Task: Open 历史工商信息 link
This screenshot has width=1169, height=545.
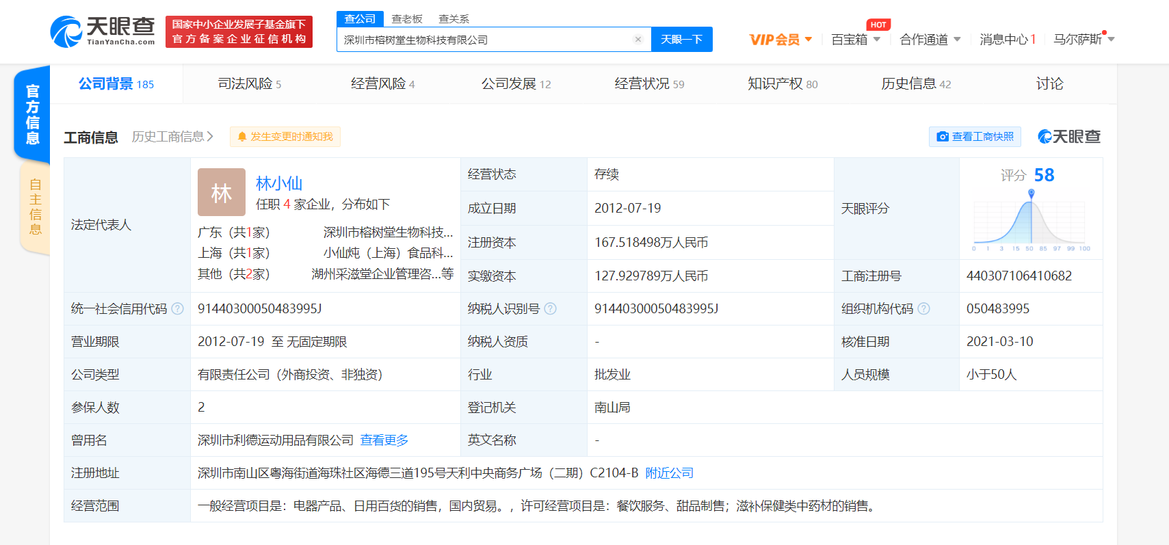Action: (x=172, y=137)
